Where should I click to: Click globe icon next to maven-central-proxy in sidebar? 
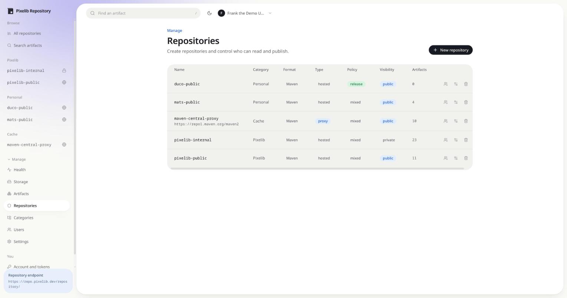point(64,145)
